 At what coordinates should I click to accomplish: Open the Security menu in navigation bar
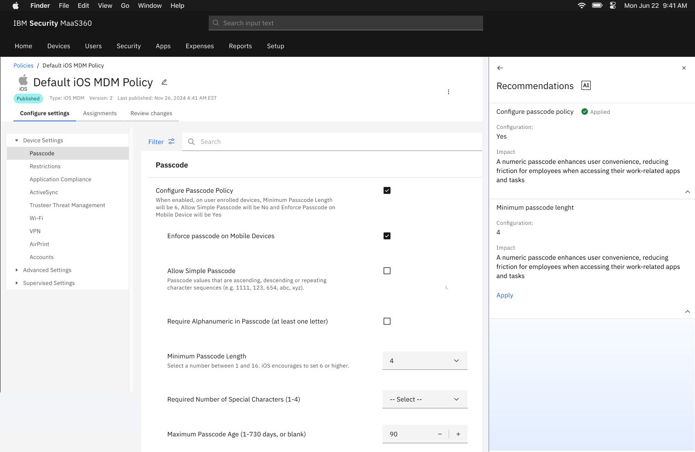[x=129, y=46]
